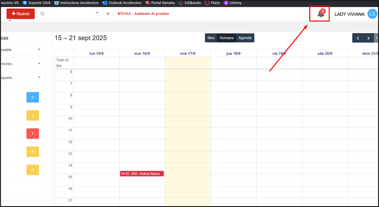Viewport: 379px width, 207px height.
Task: Click the LADY VIVIANA user name
Action: 349,14
